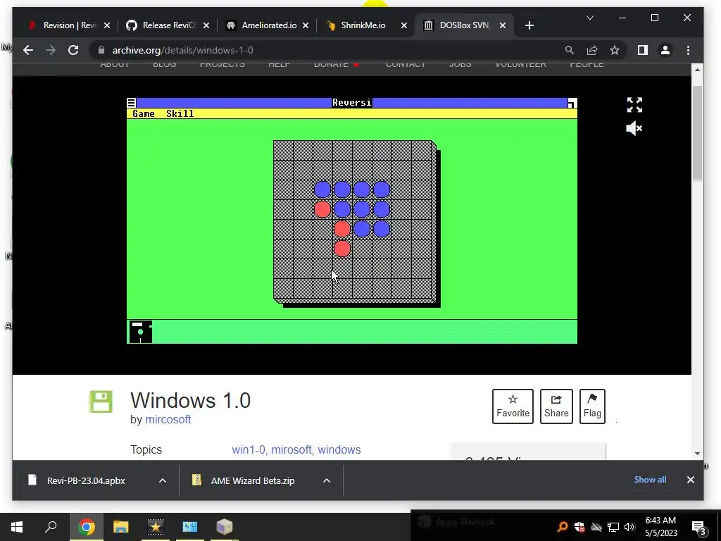Open the mirosoft topic link
The width and height of the screenshot is (721, 541).
pos(291,450)
